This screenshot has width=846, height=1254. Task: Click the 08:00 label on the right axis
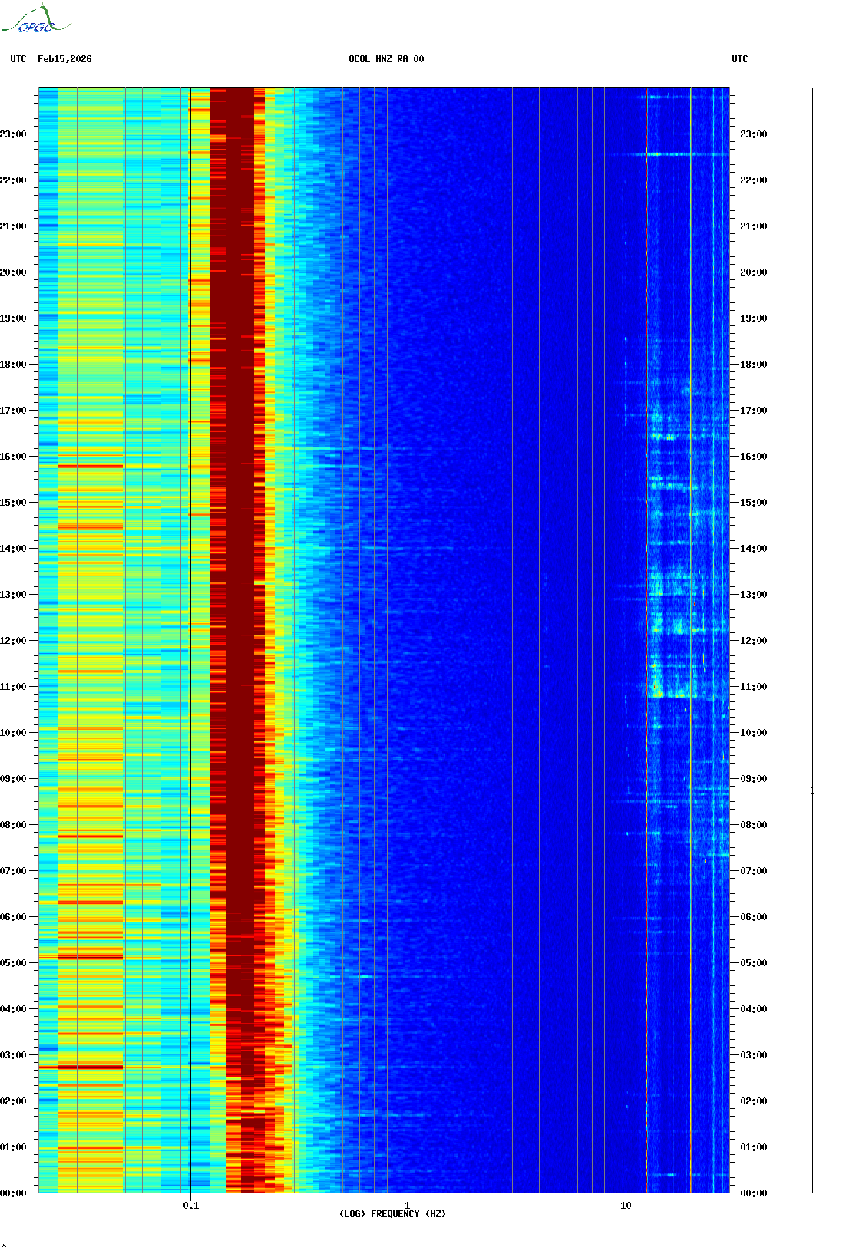tap(754, 825)
